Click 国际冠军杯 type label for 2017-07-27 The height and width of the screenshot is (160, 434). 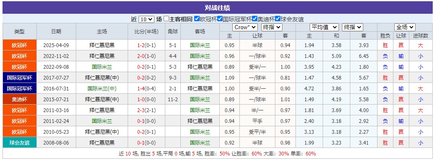20,77
